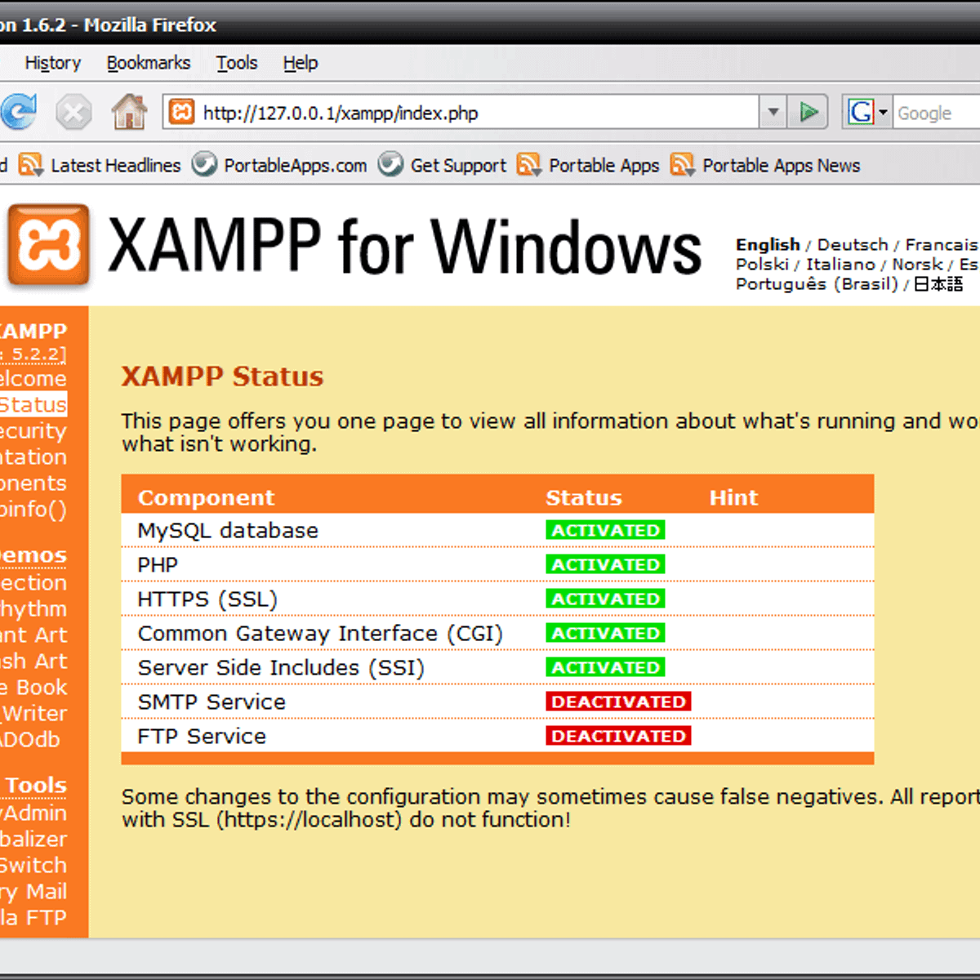Click the 'SMTP Service' component cell
Image resolution: width=980 pixels, height=980 pixels.
[x=212, y=702]
